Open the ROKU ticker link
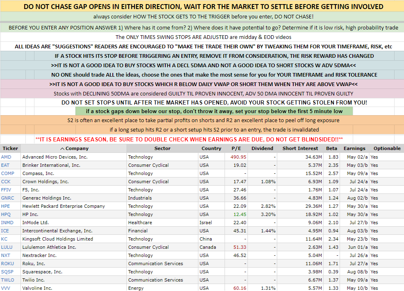404x291 pixels. 7,264
